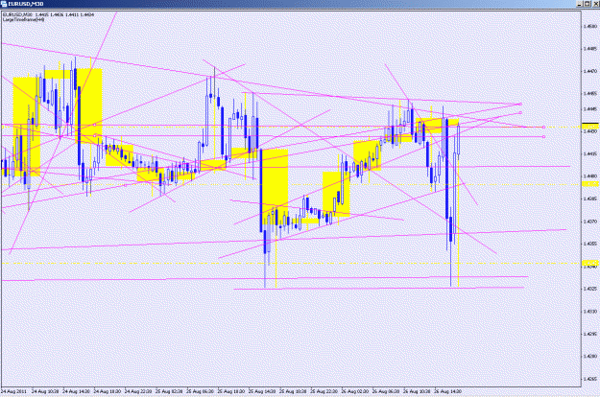Select the LargeTimeframe indicator label
The height and width of the screenshot is (397, 600).
24,19
